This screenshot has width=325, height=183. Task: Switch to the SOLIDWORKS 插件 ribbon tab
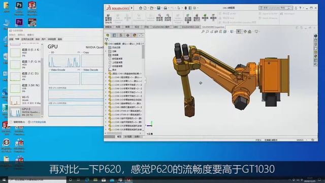click(161, 27)
